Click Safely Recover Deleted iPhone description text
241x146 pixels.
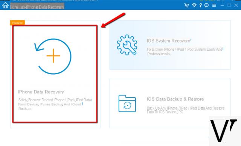coord(55,104)
